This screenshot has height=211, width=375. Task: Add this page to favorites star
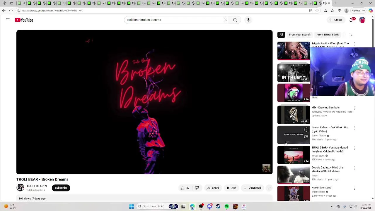317,11
